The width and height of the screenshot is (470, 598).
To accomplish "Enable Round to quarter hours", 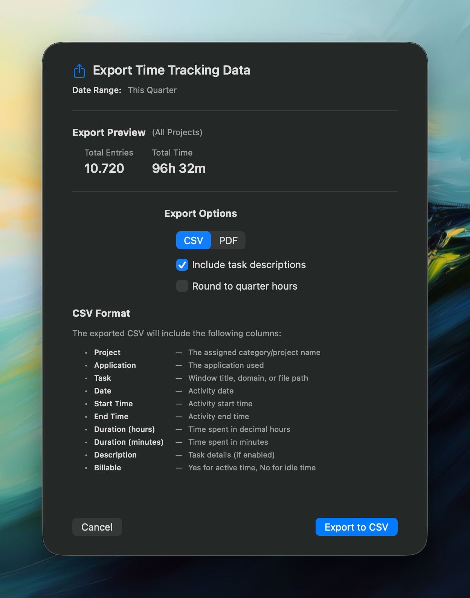I will [182, 286].
